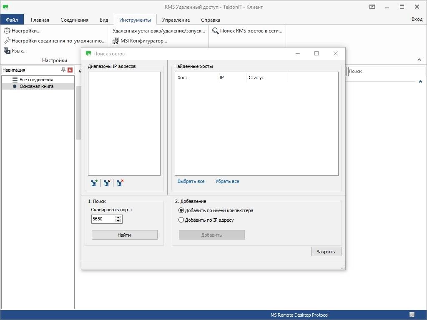Open the Язык... language option
The image size is (427, 320).
tap(15, 50)
